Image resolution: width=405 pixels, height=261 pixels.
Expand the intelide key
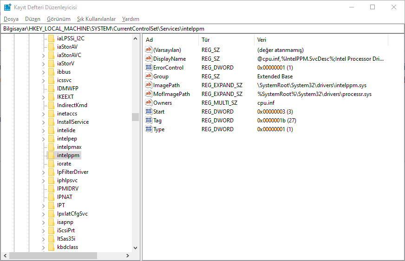point(43,131)
